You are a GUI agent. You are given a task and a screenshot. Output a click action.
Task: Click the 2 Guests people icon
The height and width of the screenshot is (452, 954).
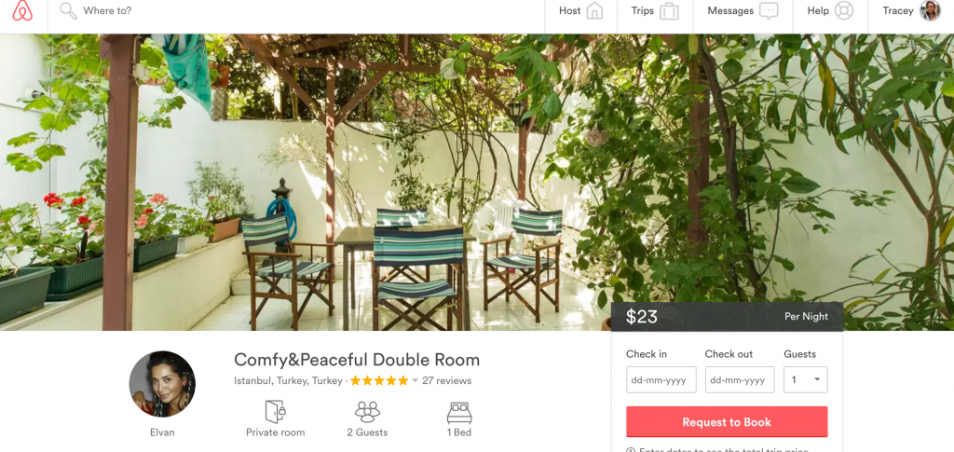(x=367, y=412)
